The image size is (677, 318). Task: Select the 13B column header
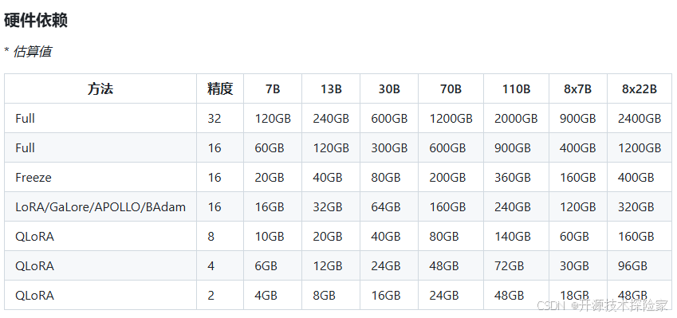[331, 89]
